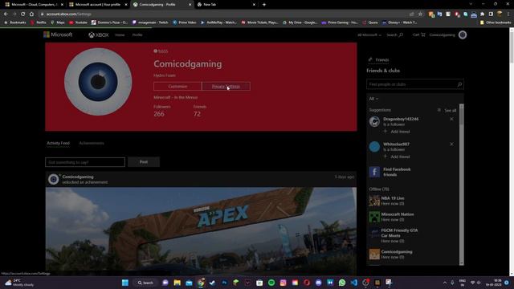This screenshot has width=514, height=289.
Task: Click the Post button
Action: click(144, 162)
